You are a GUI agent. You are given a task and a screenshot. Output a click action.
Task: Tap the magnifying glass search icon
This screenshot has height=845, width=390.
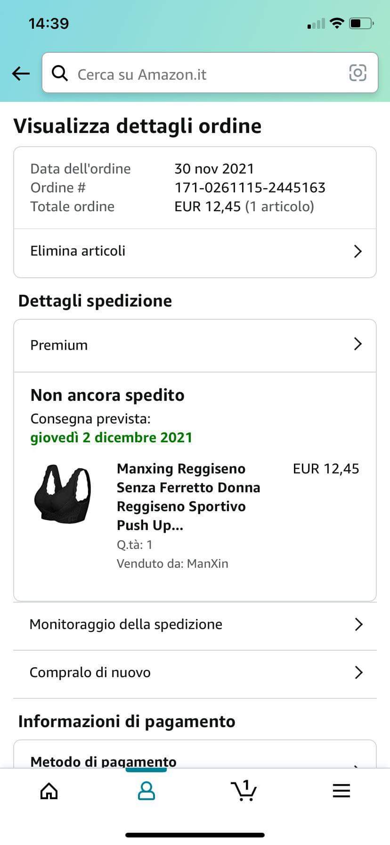[x=60, y=73]
